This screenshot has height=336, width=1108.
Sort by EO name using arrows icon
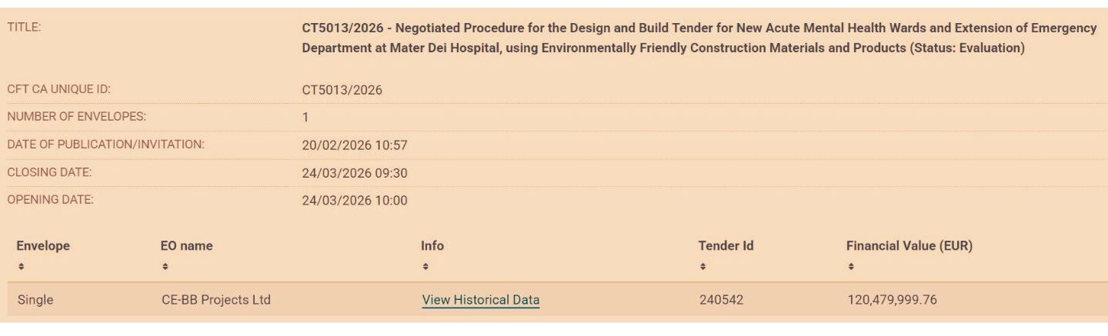[x=165, y=267]
